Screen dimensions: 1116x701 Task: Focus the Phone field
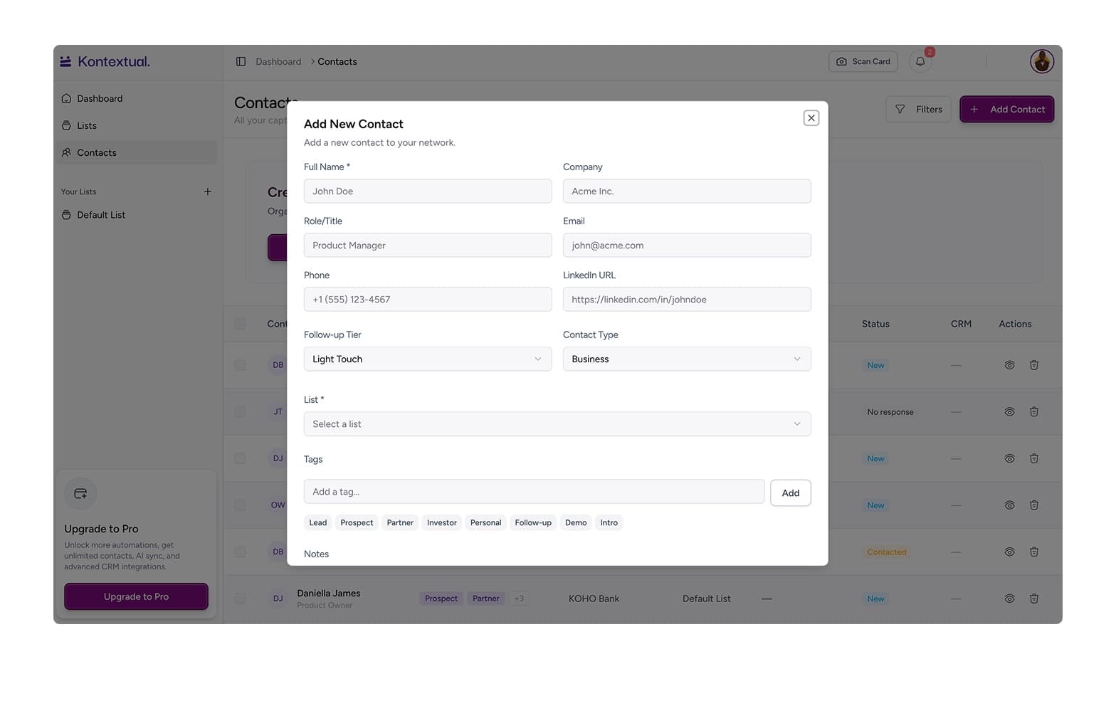[x=428, y=299]
